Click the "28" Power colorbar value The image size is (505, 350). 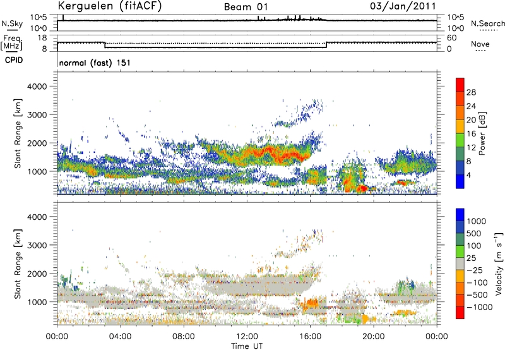tap(471, 92)
